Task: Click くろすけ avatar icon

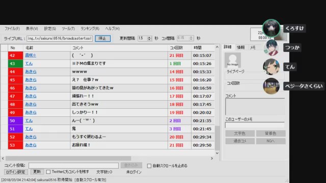Action: pyautogui.click(x=271, y=28)
